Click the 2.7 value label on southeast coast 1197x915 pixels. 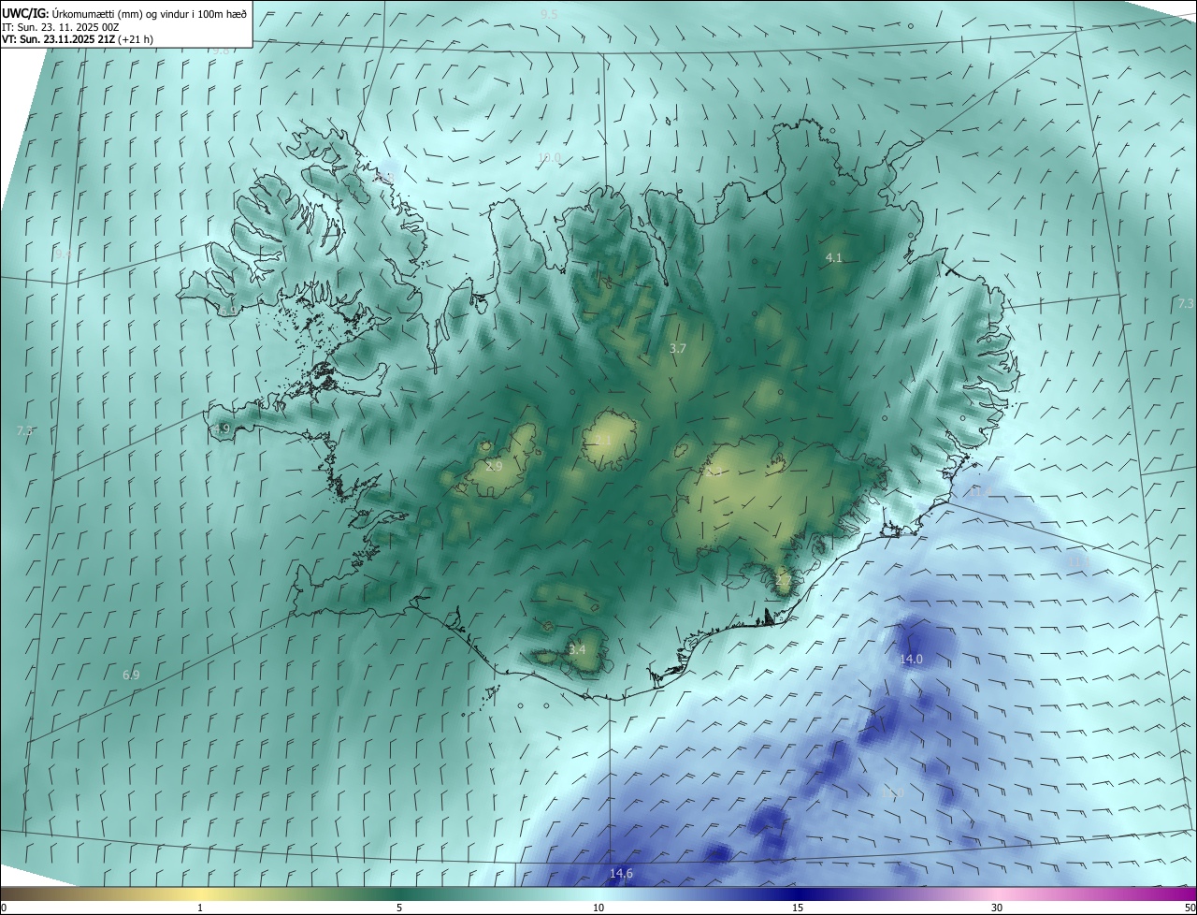784,580
